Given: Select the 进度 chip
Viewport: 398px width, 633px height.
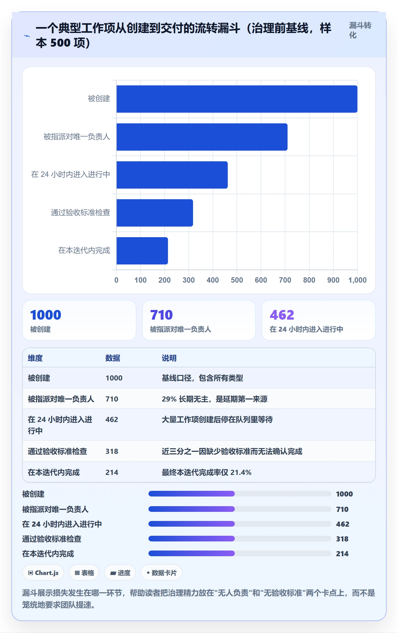Looking at the screenshot, I should tap(120, 573).
